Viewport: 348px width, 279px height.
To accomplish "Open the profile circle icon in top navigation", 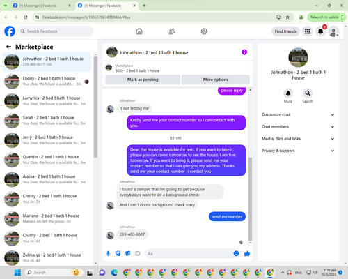I will click(x=204, y=31).
